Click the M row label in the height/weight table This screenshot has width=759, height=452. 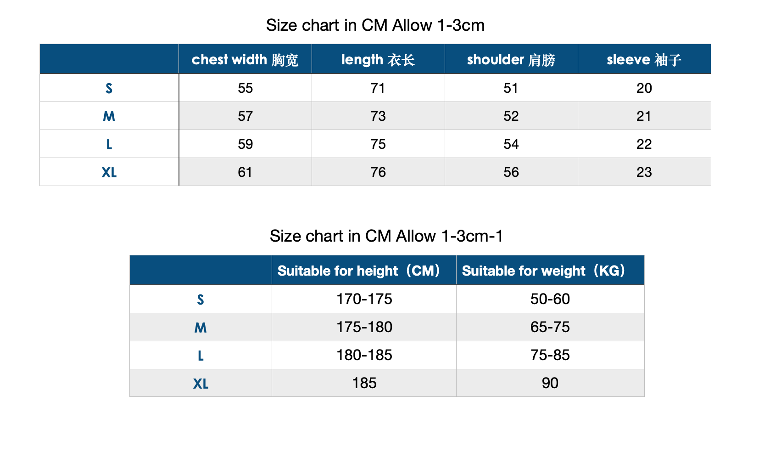201,328
